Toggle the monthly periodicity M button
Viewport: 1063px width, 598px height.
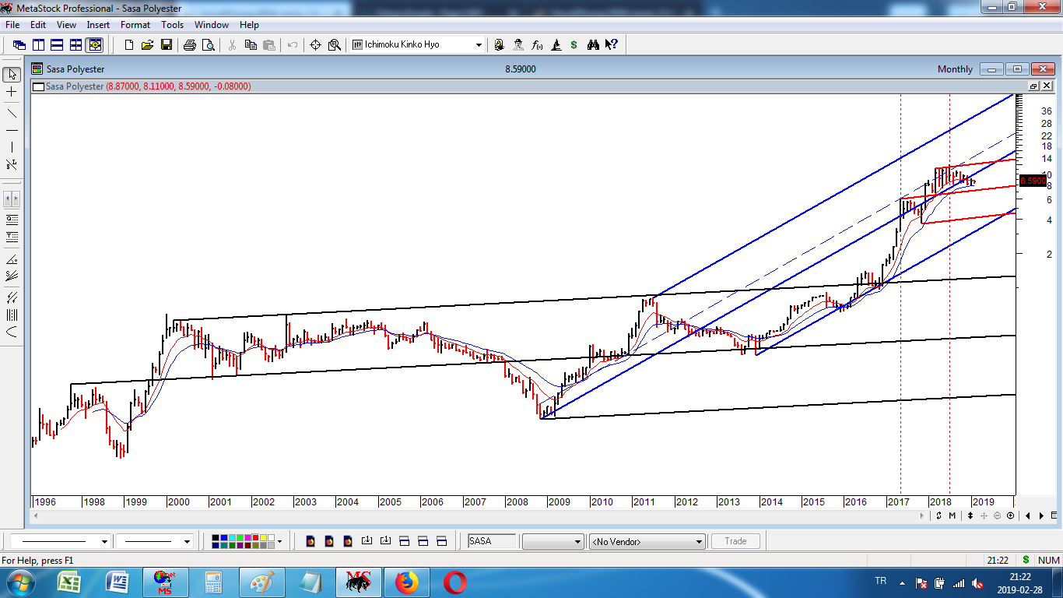[x=952, y=515]
